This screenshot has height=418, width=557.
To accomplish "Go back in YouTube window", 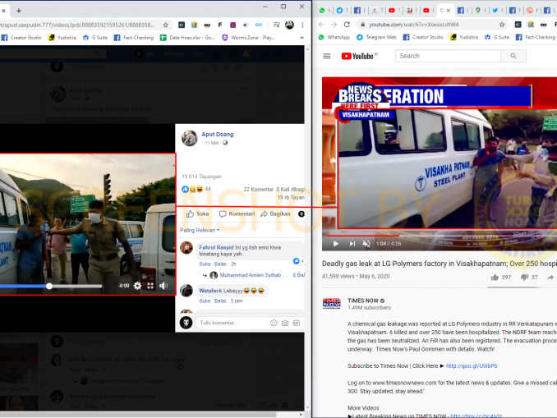I will (321, 25).
